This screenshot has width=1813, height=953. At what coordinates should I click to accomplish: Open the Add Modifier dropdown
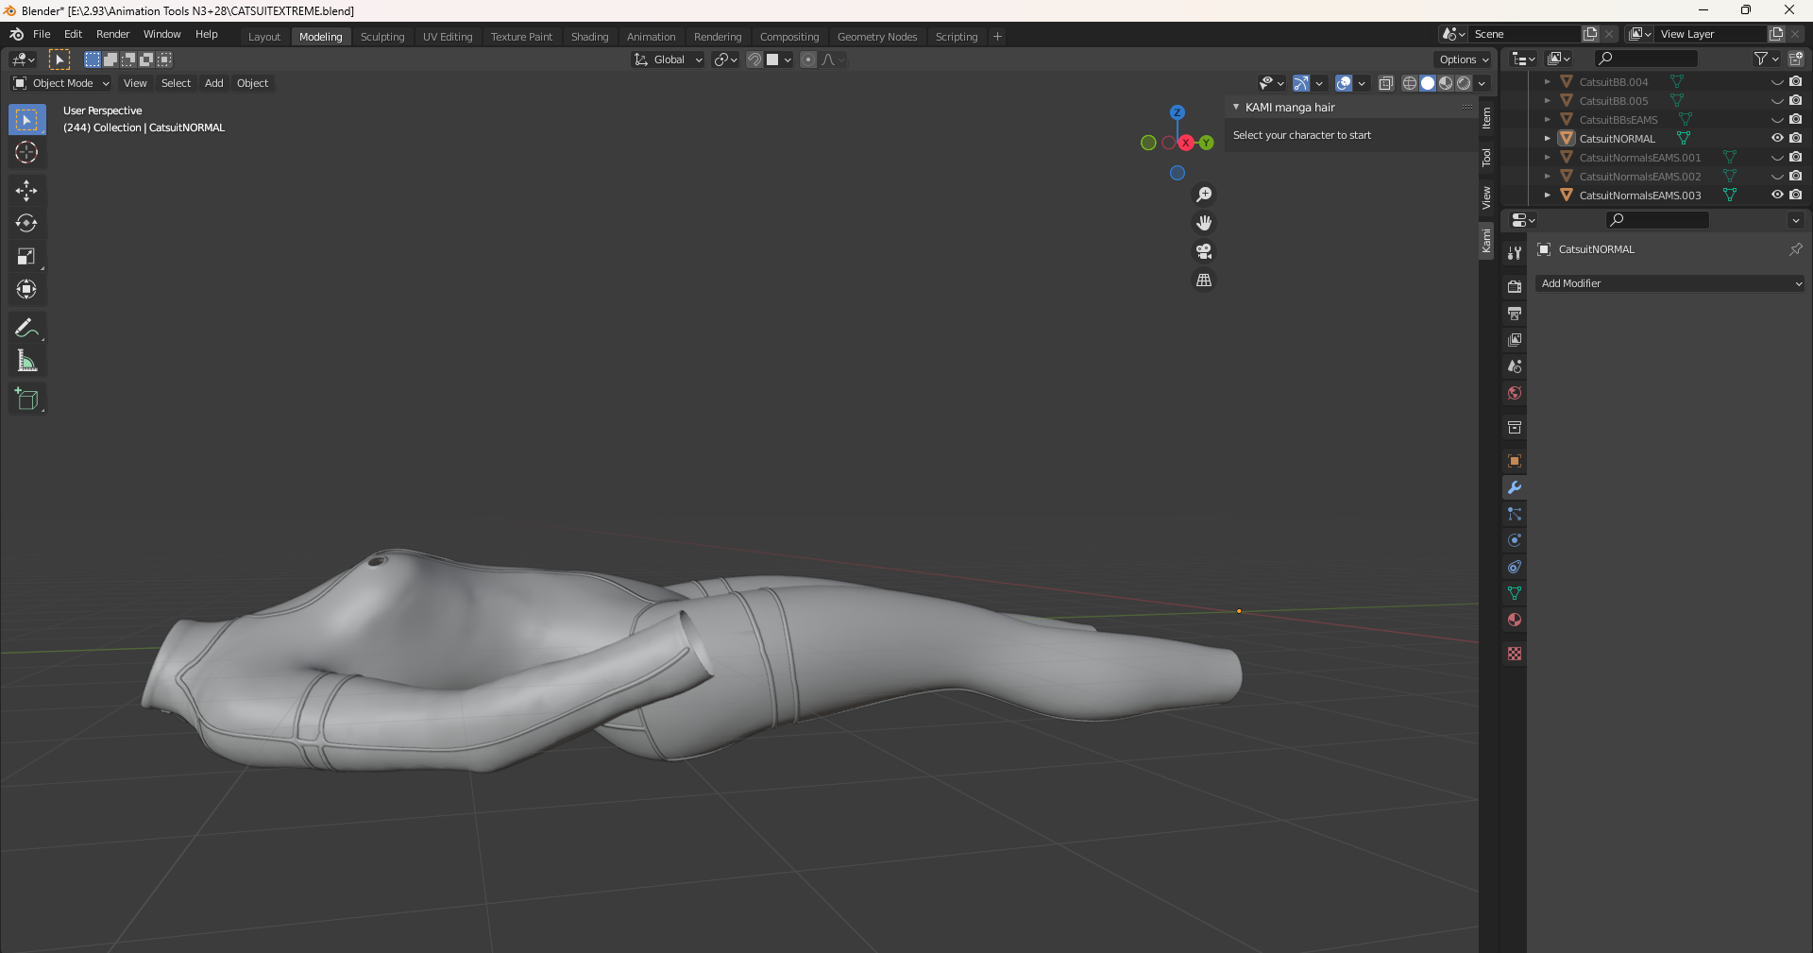point(1669,283)
